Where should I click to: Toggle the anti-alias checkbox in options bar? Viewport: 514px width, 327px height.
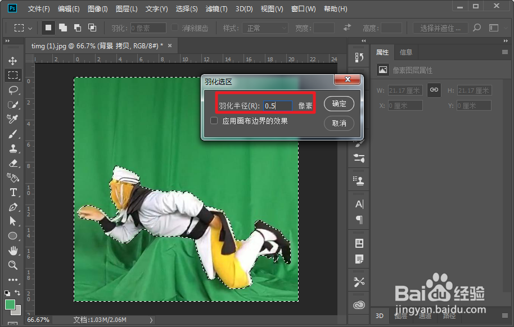pyautogui.click(x=175, y=28)
